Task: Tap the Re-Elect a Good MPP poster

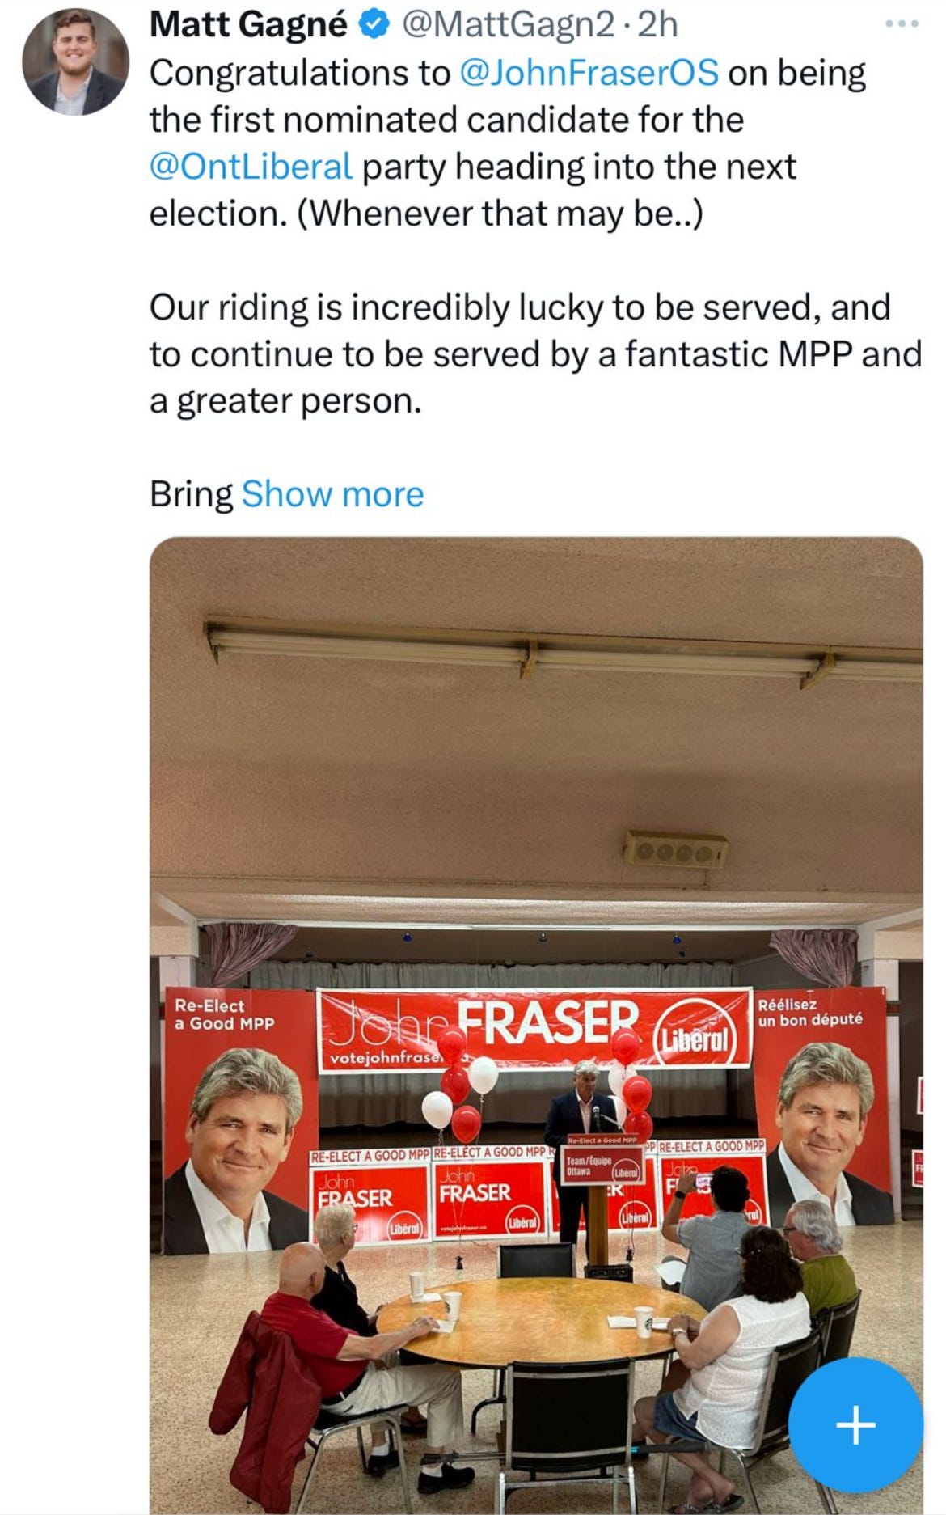Action: pyautogui.click(x=239, y=1121)
